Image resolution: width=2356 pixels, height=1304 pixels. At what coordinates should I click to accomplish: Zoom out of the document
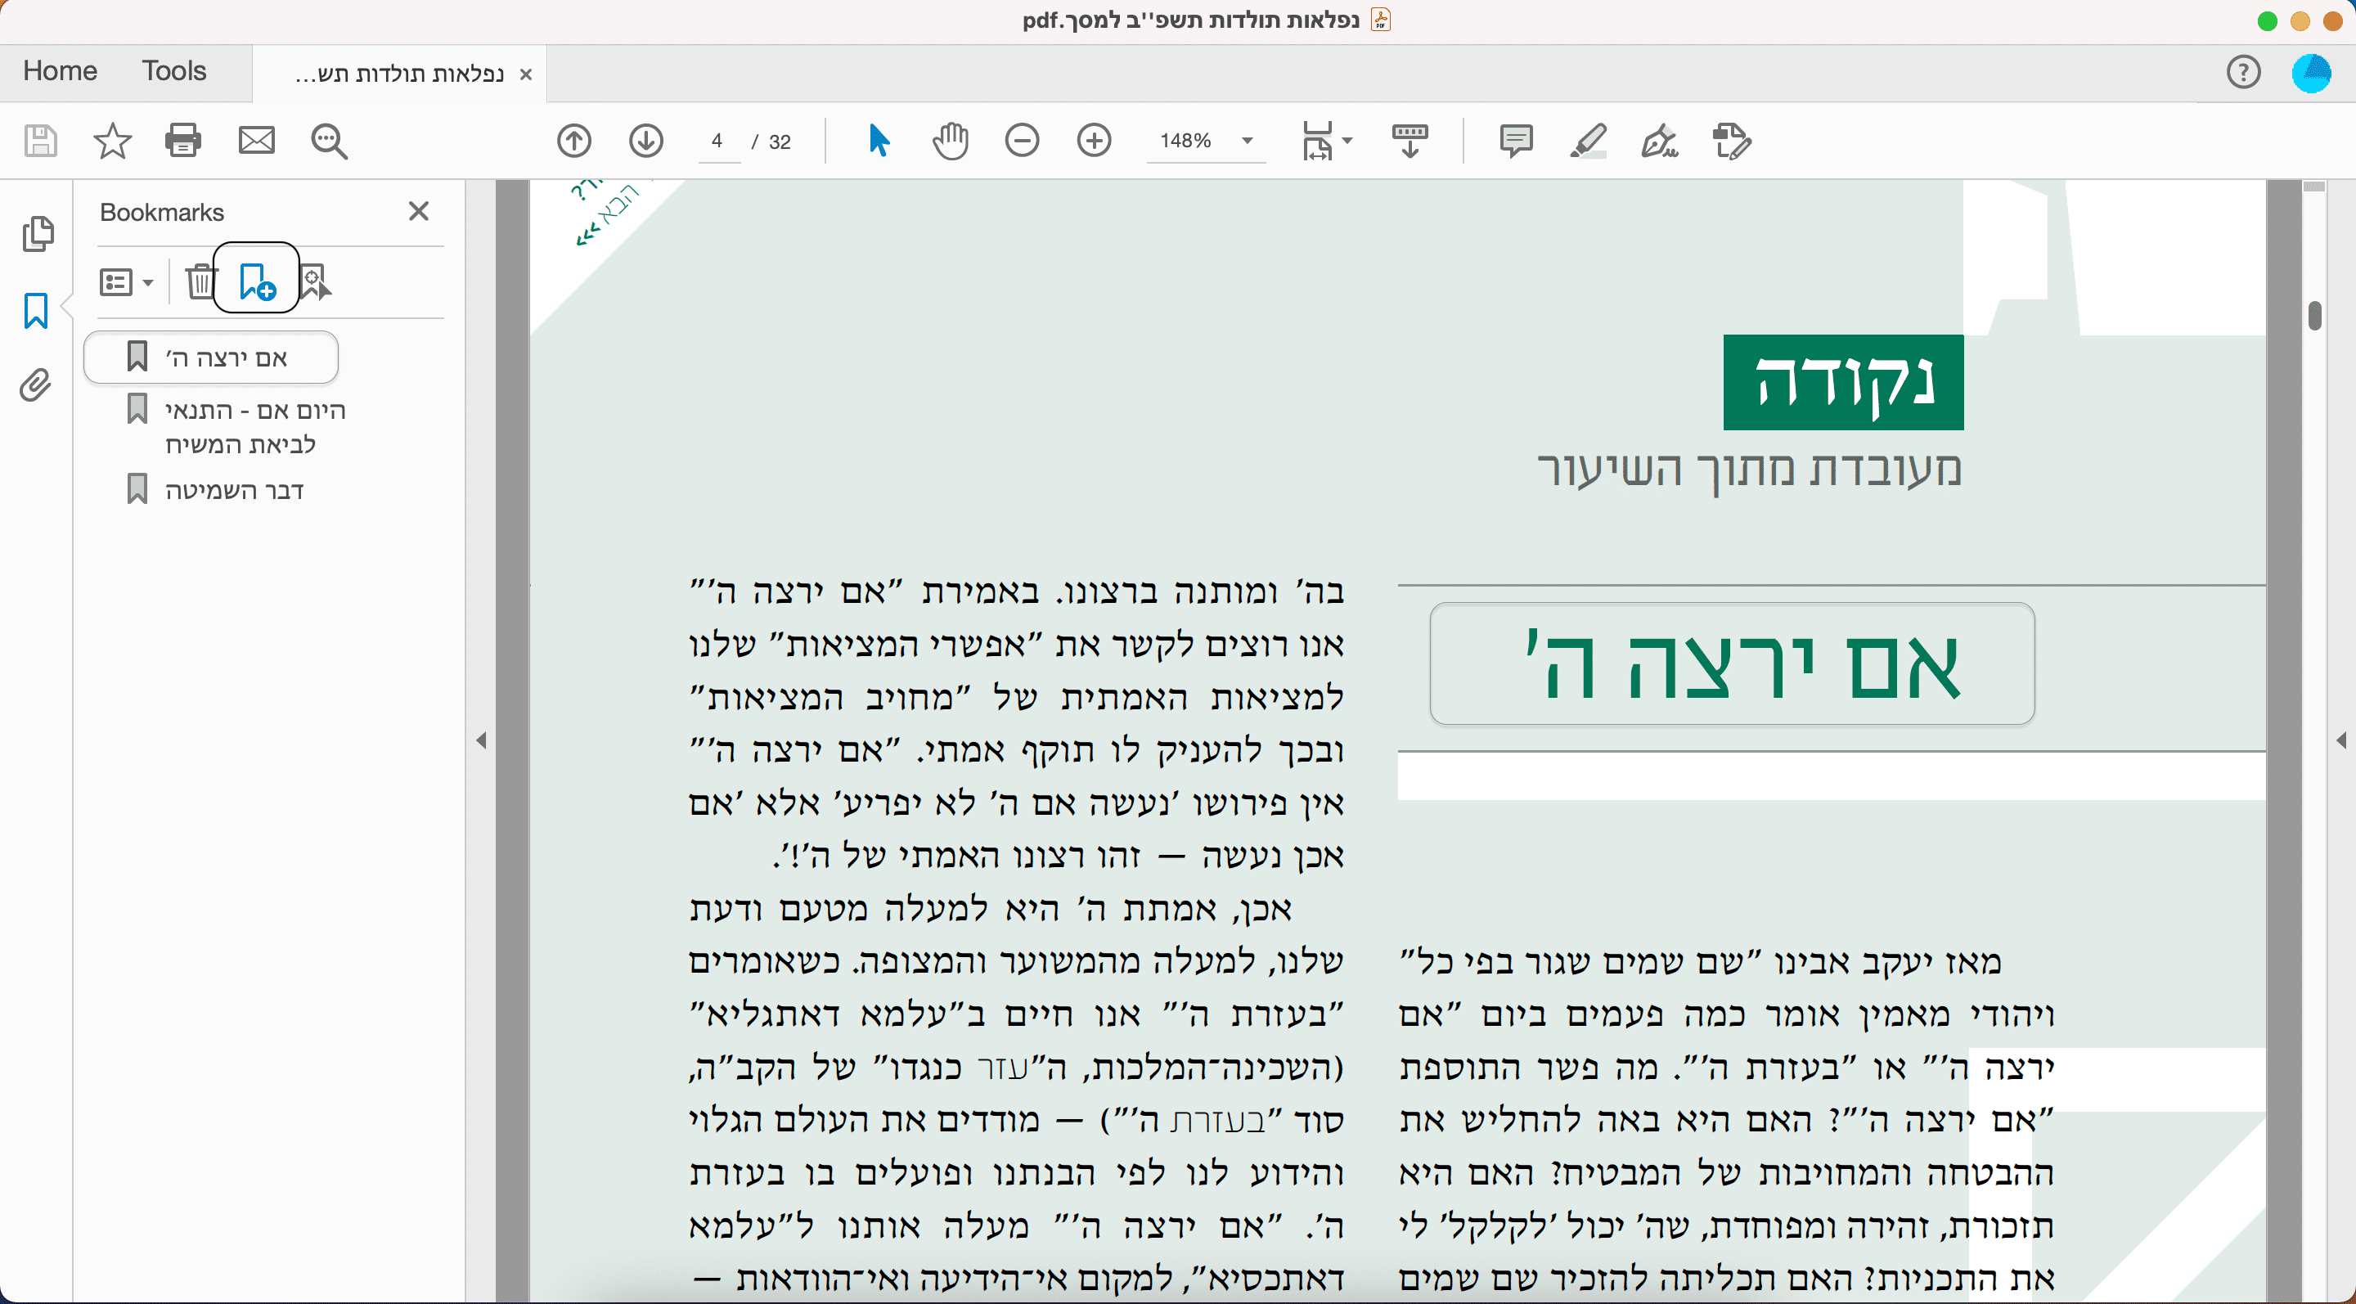point(1023,142)
